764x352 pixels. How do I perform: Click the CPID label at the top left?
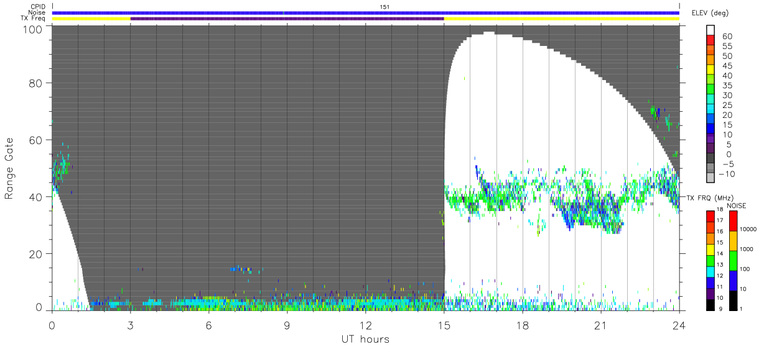click(37, 6)
